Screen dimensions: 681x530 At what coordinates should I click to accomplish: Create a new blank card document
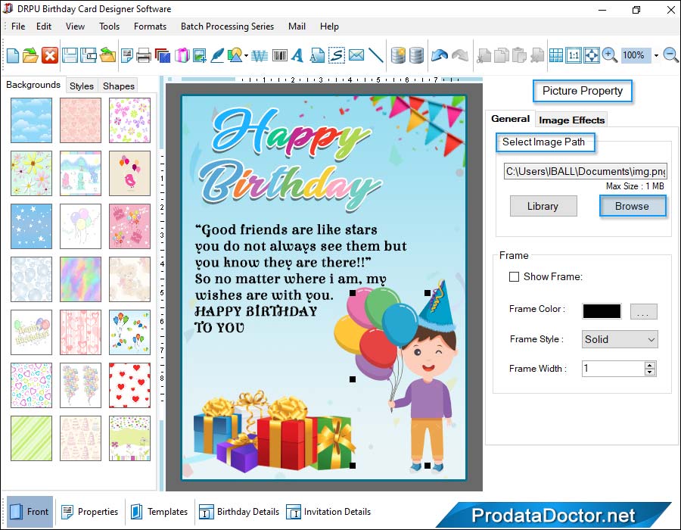[x=13, y=55]
